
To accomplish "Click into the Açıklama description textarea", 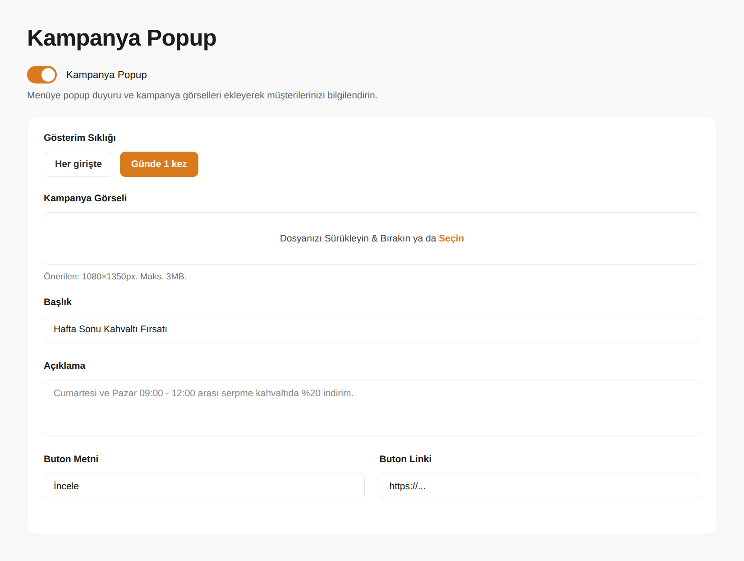I will point(372,408).
